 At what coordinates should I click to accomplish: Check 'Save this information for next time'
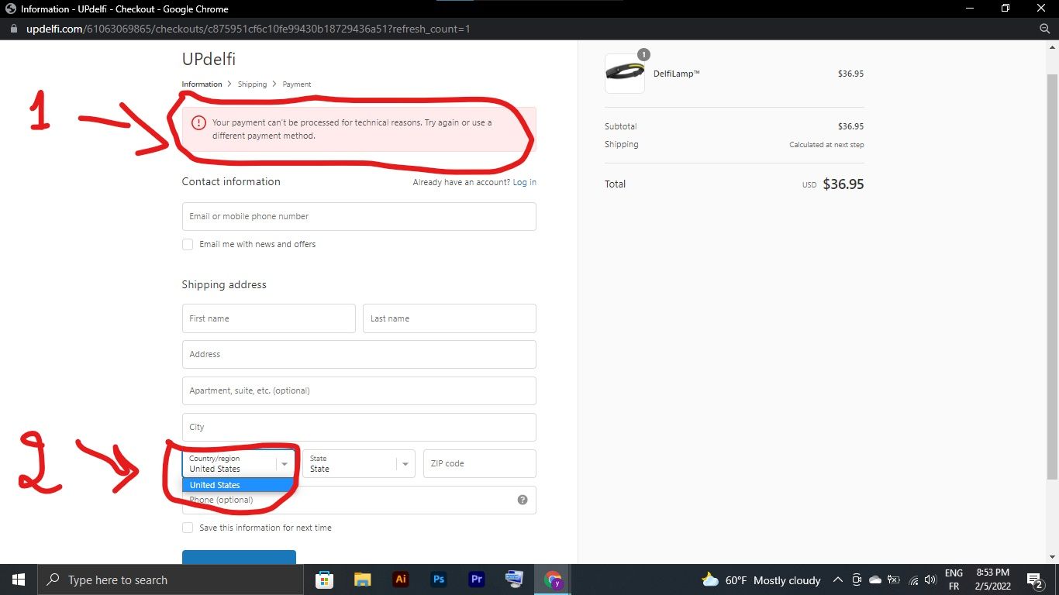188,528
